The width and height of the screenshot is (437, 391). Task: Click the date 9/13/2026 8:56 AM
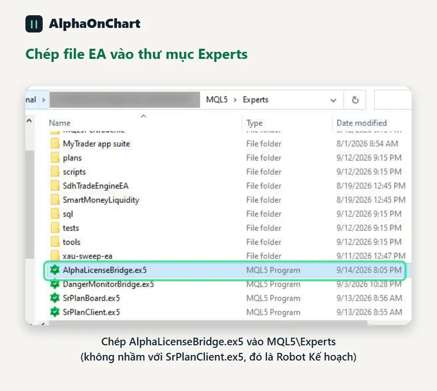coord(369,298)
